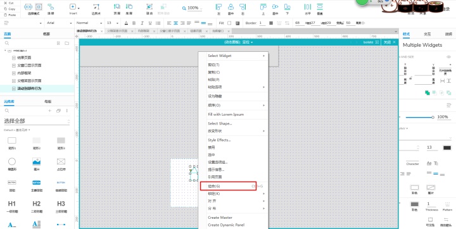Click the Align Middle vertically icon
456x229 pixels.
pyautogui.click(x=275, y=6)
